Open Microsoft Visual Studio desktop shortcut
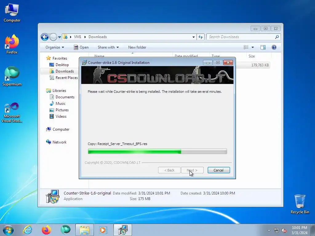The image size is (315, 236). (x=12, y=112)
